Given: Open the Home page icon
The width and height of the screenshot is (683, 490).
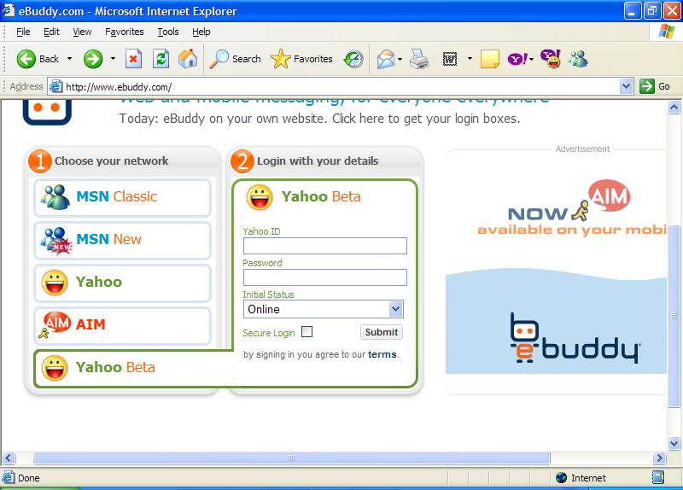Looking at the screenshot, I should click(x=188, y=59).
